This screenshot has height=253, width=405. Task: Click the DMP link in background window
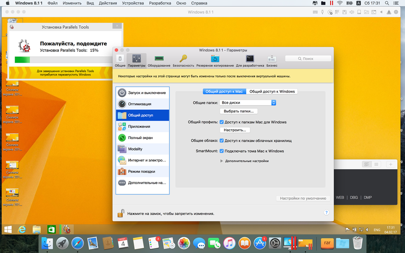pos(368,198)
